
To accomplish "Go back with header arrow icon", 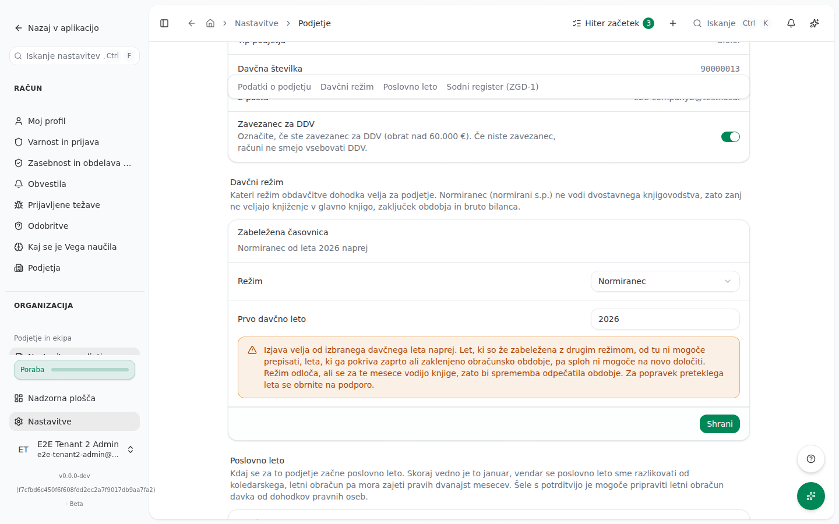I will point(191,23).
